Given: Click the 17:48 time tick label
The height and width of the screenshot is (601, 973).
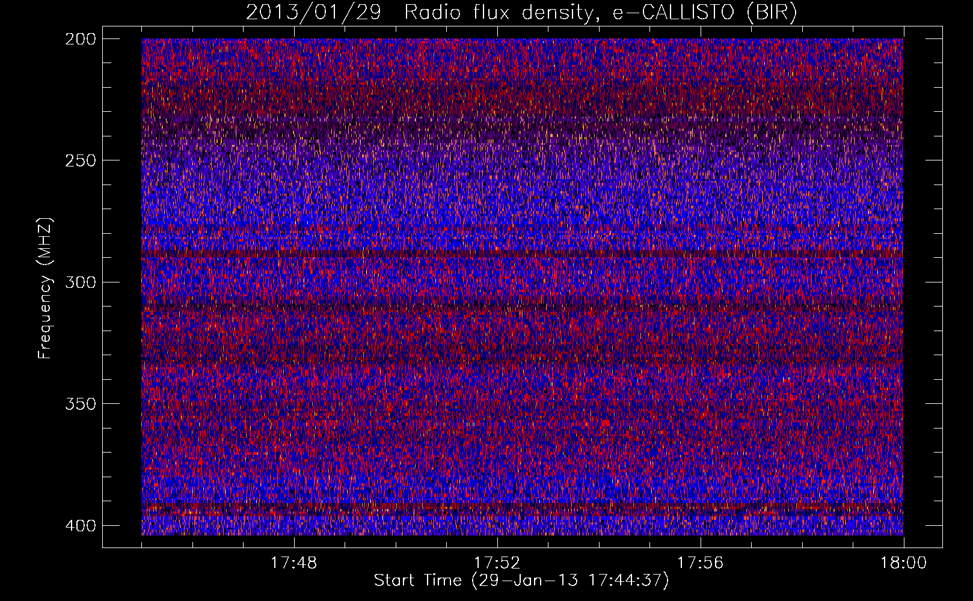Looking at the screenshot, I should pos(293,563).
